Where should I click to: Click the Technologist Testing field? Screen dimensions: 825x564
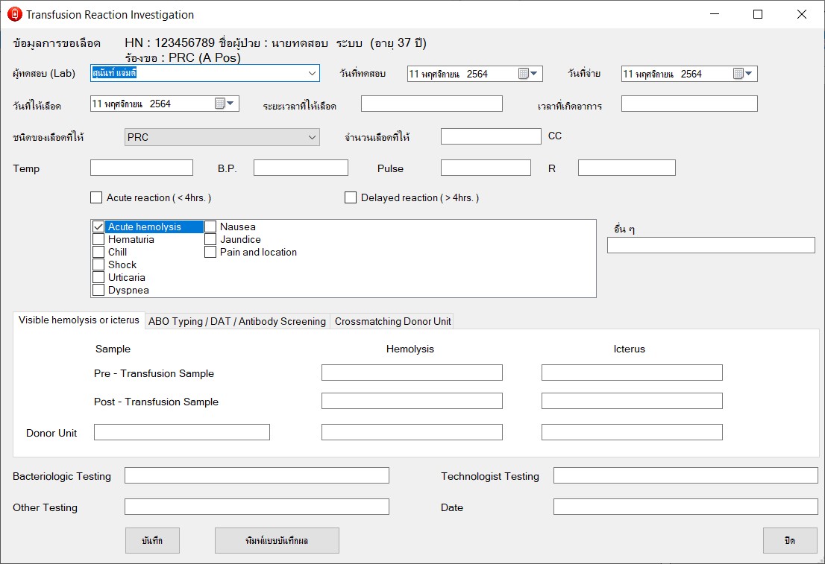coord(686,475)
